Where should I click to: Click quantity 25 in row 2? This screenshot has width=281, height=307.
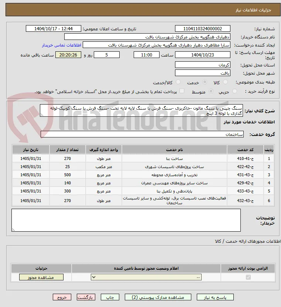pyautogui.click(x=67, y=167)
